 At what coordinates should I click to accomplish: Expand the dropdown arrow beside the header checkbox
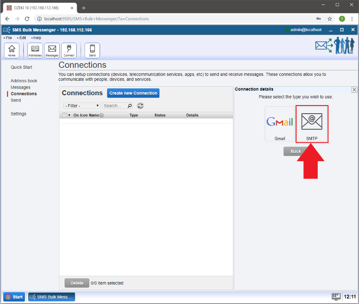click(69, 115)
